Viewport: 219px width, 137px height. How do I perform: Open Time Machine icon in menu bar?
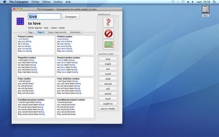173,2
